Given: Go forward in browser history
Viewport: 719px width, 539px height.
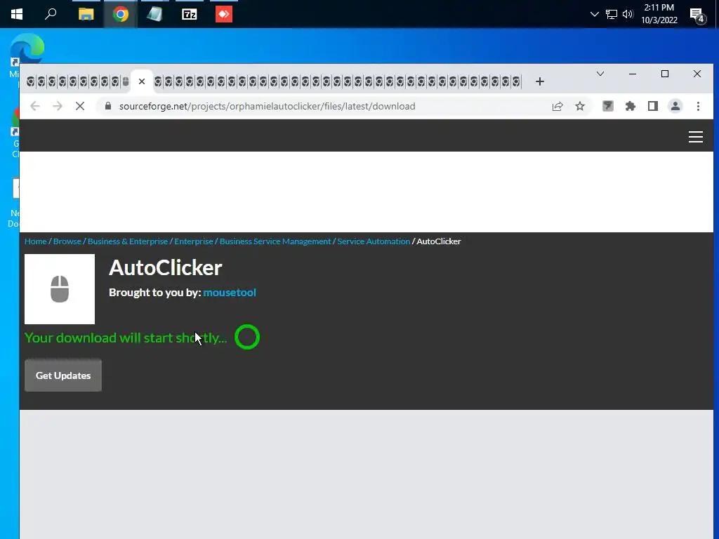Looking at the screenshot, I should [58, 107].
